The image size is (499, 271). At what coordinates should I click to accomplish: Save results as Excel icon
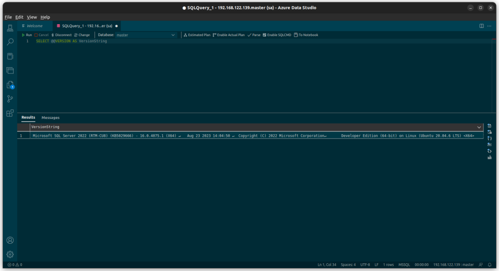coord(489,132)
